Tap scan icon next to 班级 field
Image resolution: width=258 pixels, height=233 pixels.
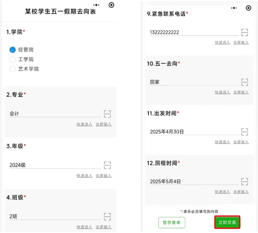coord(107,217)
